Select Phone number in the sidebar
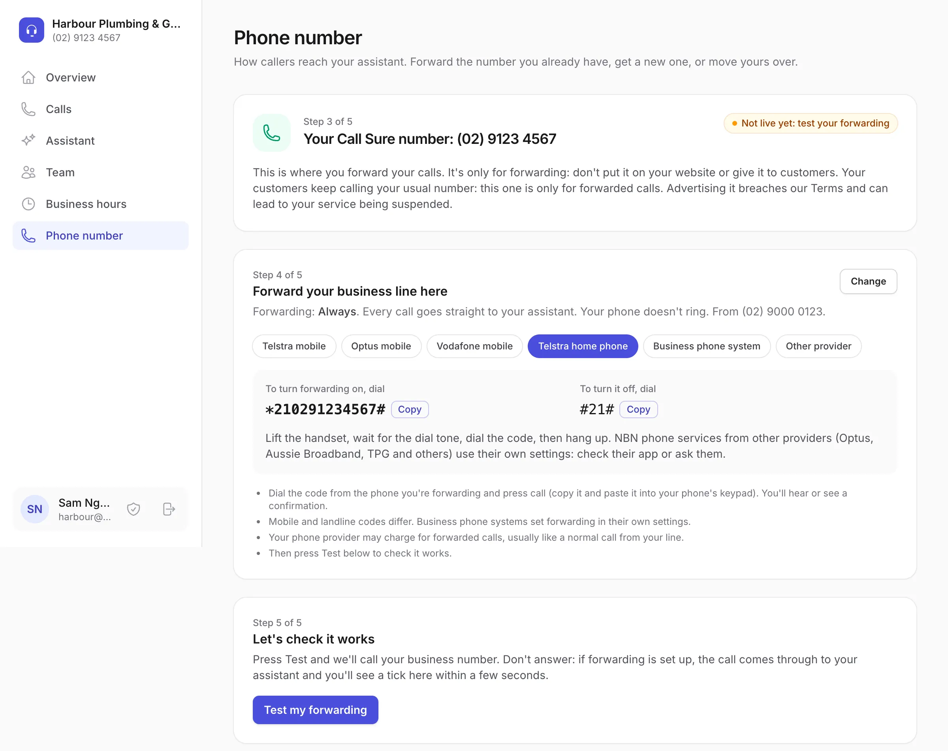The height and width of the screenshot is (751, 948). [x=101, y=236]
